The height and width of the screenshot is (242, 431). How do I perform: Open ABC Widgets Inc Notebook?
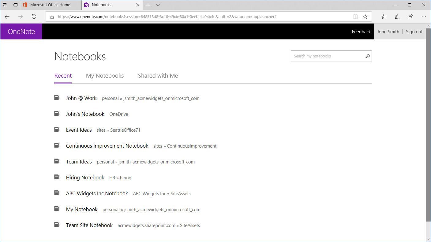(x=97, y=193)
